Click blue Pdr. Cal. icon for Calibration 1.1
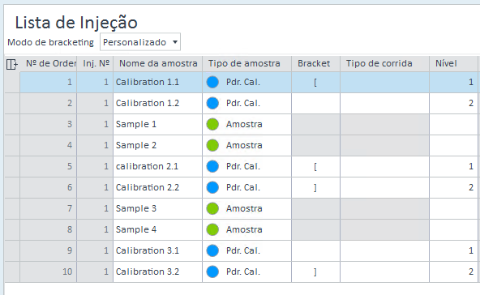This screenshot has height=295, width=480. (212, 82)
